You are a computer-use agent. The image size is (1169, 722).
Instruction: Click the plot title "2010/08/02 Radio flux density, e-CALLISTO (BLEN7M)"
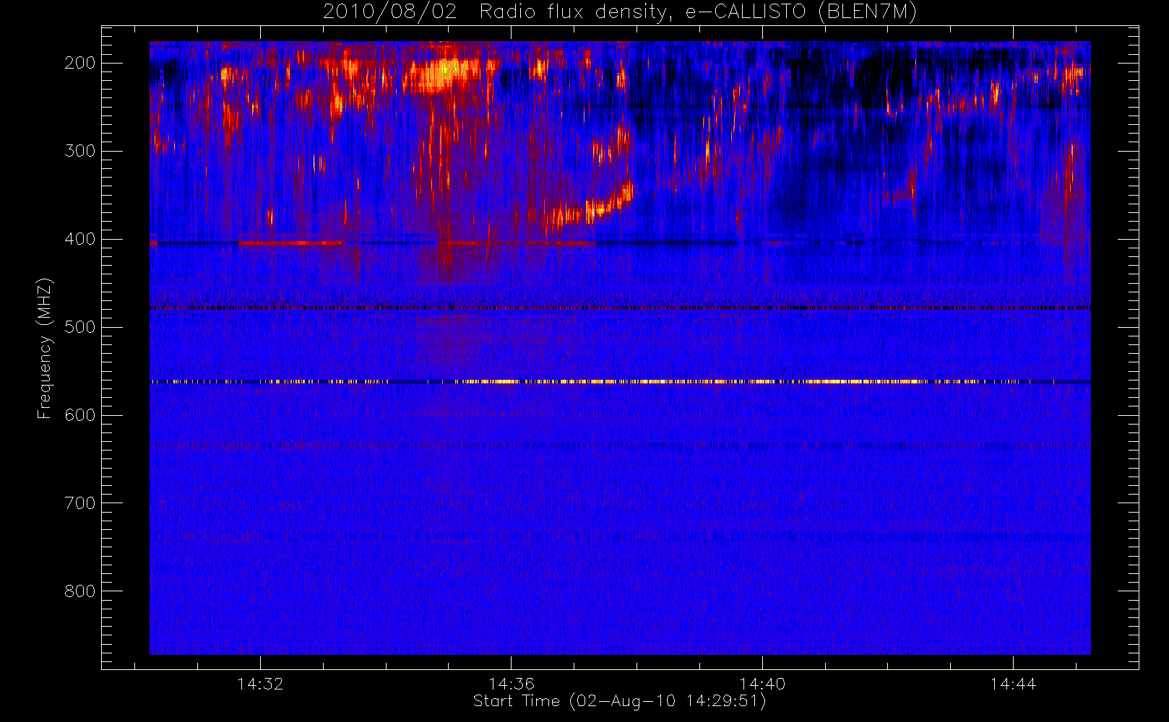(619, 12)
